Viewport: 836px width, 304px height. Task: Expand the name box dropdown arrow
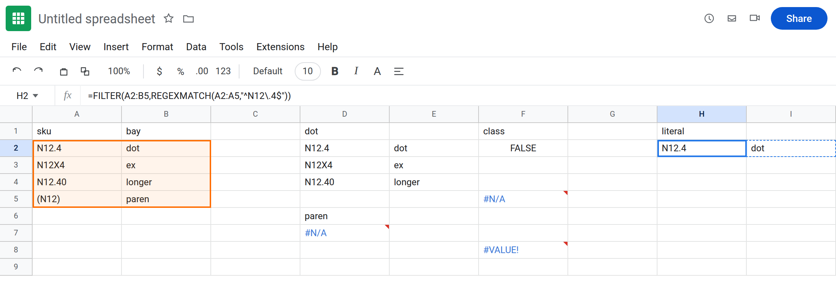tap(35, 96)
